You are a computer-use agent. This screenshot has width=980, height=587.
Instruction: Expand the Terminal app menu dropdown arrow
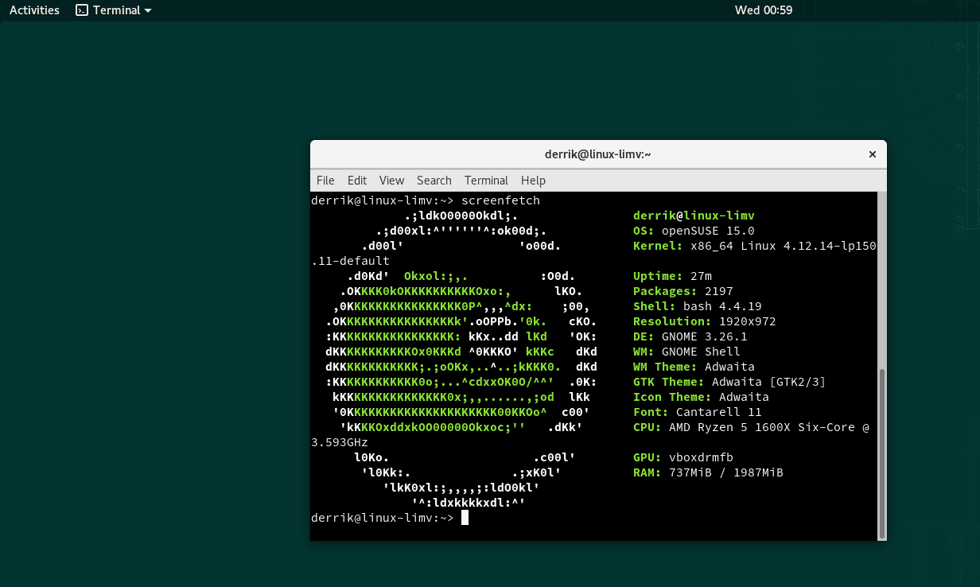(148, 11)
